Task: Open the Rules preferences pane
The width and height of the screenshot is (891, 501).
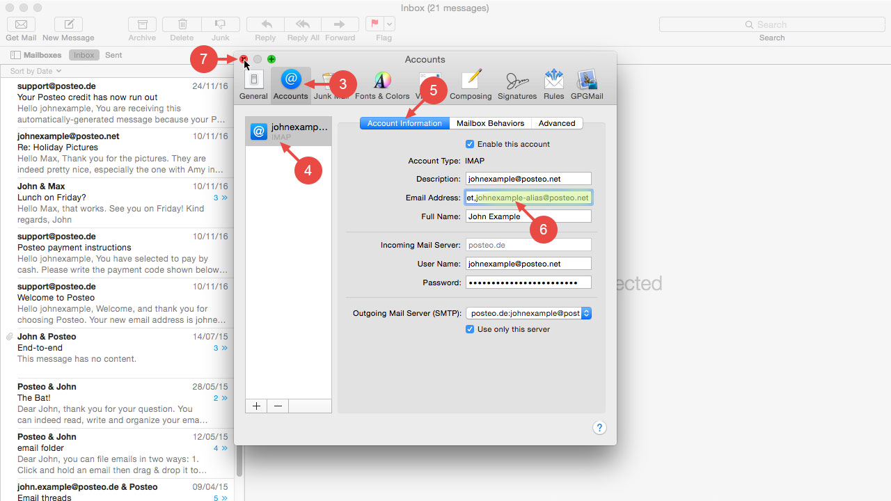Action: click(x=553, y=83)
